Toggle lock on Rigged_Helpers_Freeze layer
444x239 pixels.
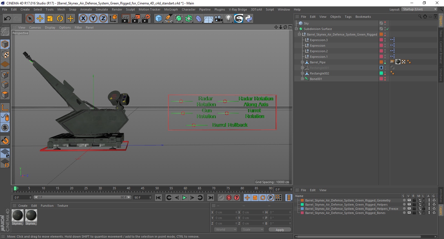[x=424, y=208]
